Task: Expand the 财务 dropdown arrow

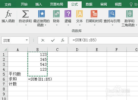Action: pyautogui.click(x=57, y=25)
